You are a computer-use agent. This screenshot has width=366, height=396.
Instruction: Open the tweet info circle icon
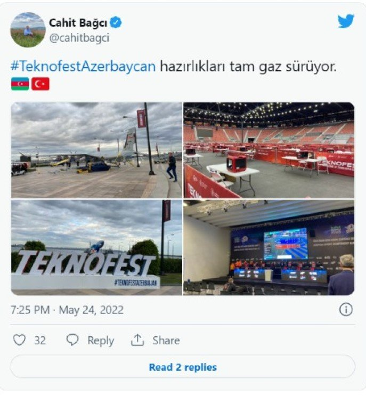[346, 309]
